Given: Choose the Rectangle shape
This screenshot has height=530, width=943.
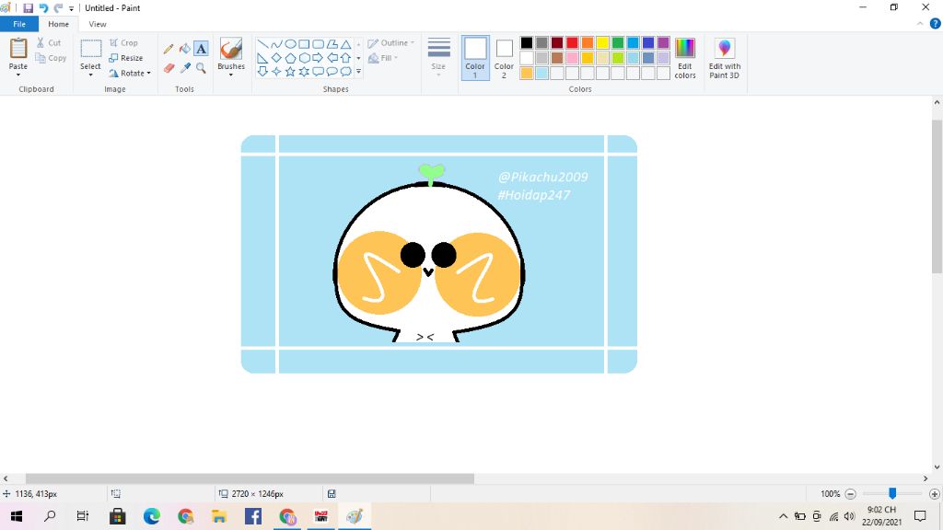Looking at the screenshot, I should [304, 44].
